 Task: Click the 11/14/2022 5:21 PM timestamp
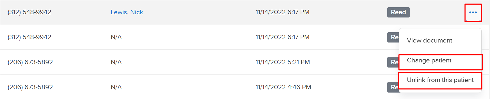283,62
